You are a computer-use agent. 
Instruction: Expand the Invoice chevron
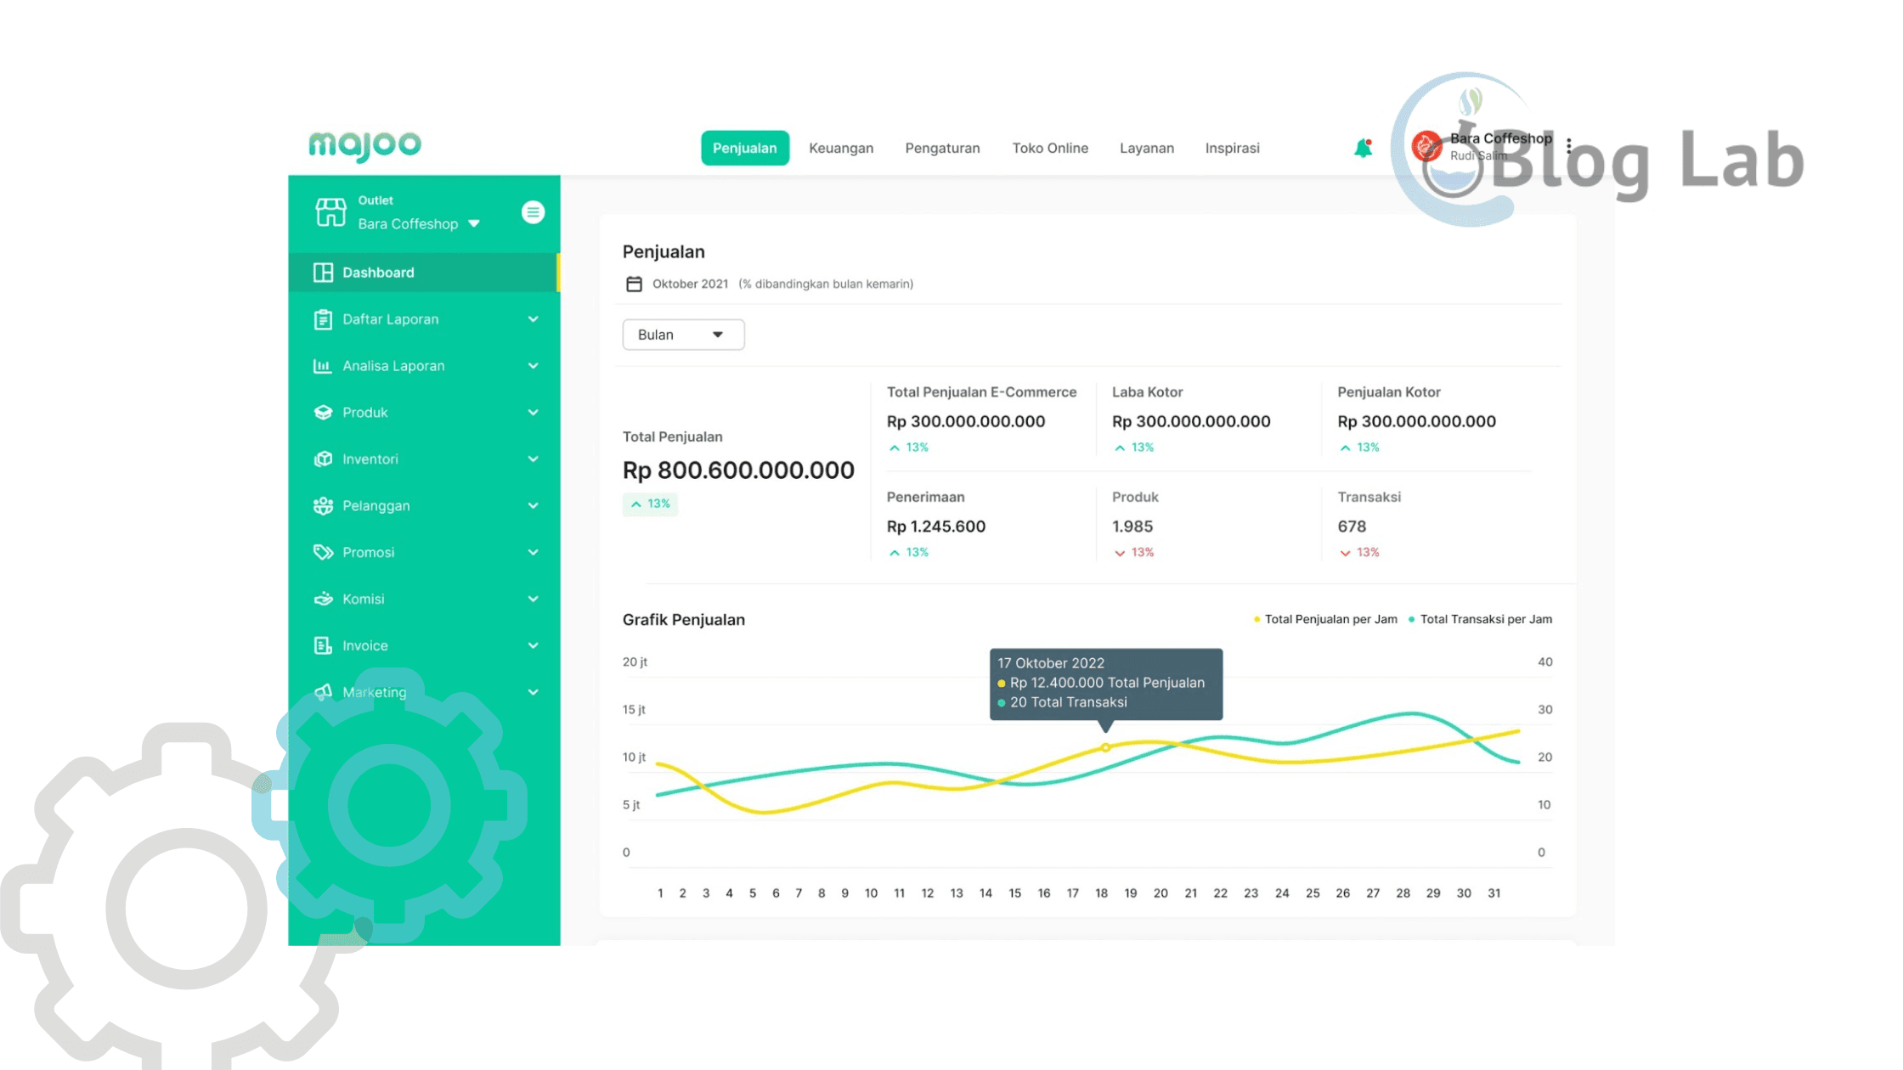point(533,646)
